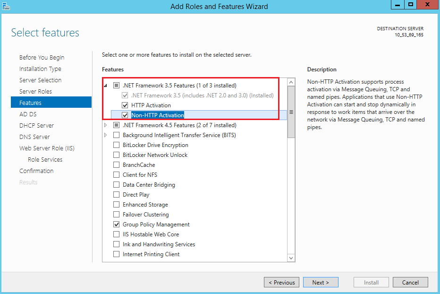The image size is (440, 294).
Task: Click '.NET Framework 3.5 (includes .NET 2.0 and 3.0)' row
Action: click(x=202, y=95)
